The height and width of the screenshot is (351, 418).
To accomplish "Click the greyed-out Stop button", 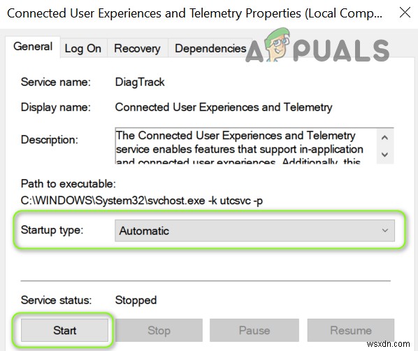I will pos(159,330).
